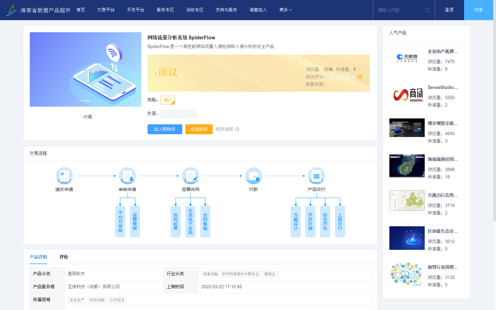The height and width of the screenshot is (310, 496).
Task: Click the 生成电子合同 sub-step box
Action: point(190,221)
